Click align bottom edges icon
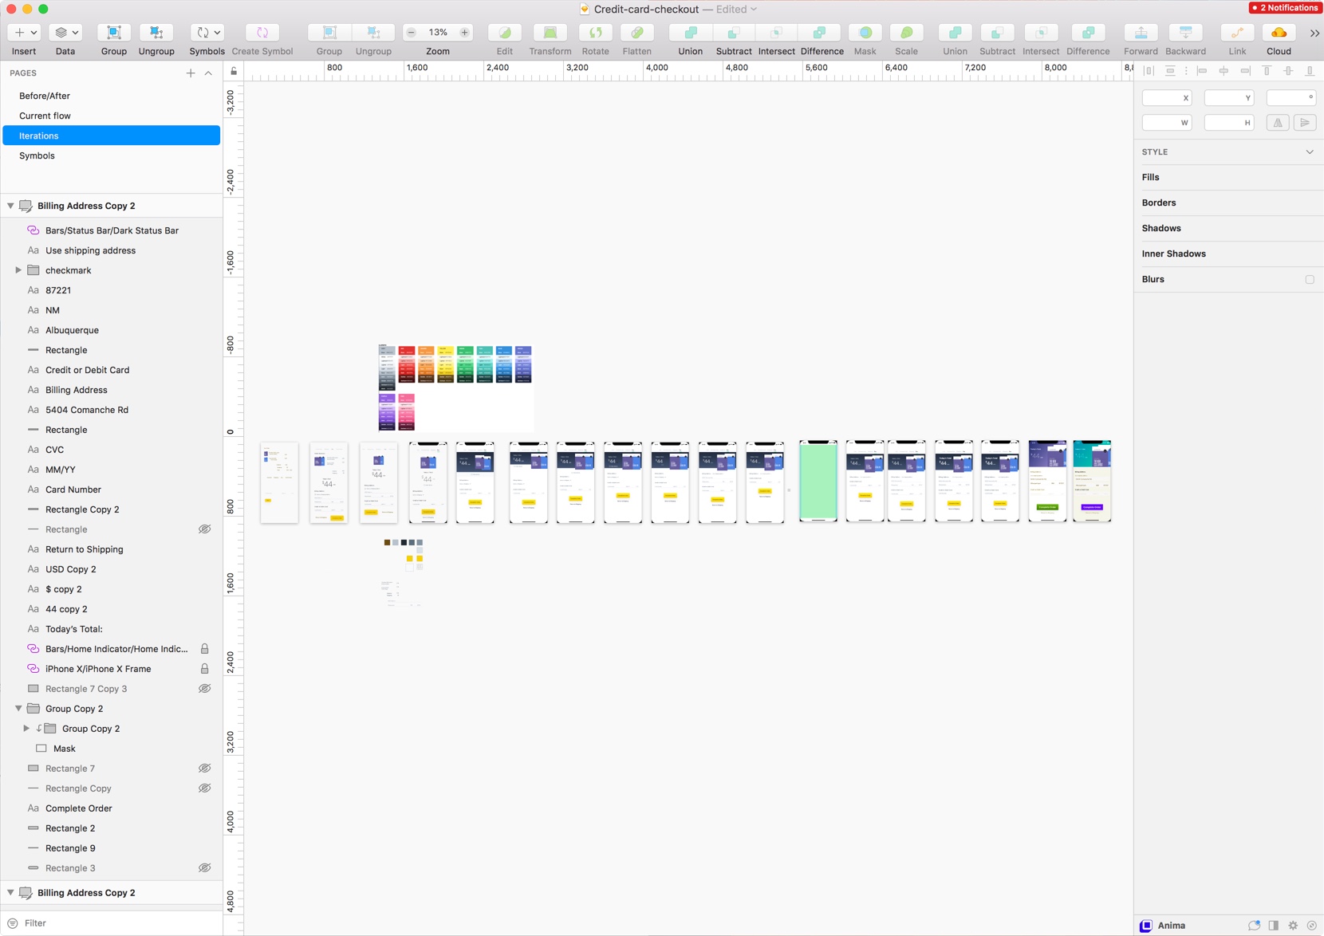This screenshot has height=936, width=1324. coord(1310,71)
